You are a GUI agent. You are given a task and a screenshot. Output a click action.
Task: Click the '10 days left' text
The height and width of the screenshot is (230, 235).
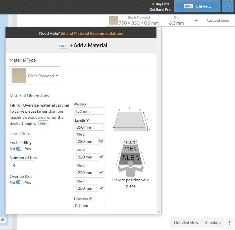160,4
